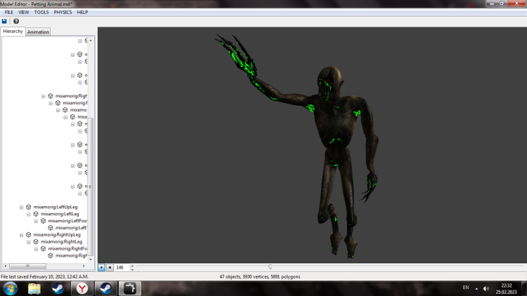Screen dimensions: 527x296
Task: Click the mixamorig:RightLeg cube icon
Action: click(x=36, y=241)
